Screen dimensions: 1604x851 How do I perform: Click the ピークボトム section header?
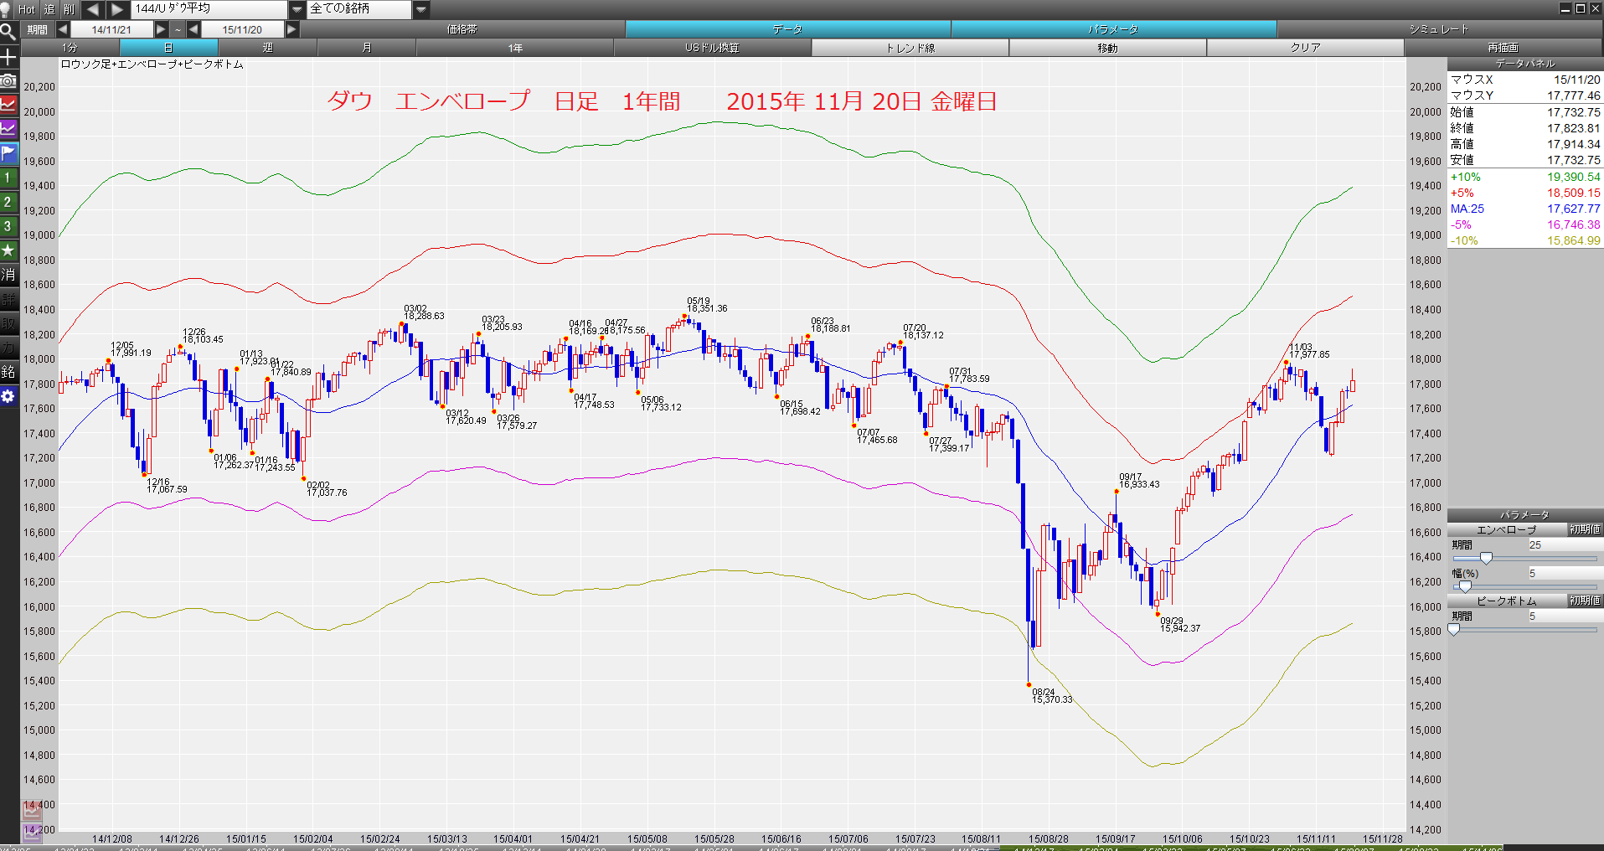point(1507,601)
